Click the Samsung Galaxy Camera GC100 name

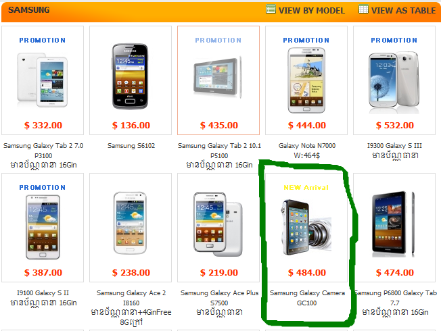(307, 298)
